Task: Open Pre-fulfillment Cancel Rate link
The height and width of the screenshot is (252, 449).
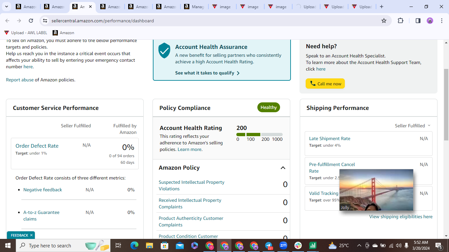Action: point(332,168)
